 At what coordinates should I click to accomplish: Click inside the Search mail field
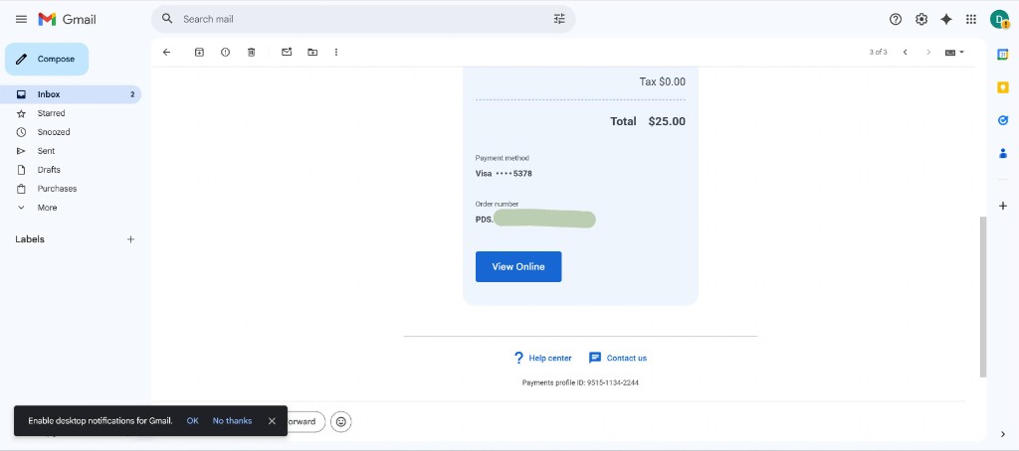pyautogui.click(x=358, y=19)
